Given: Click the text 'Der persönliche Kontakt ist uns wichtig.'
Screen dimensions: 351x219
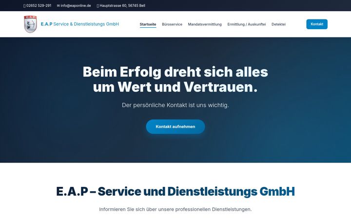Looking at the screenshot, I should pyautogui.click(x=175, y=105).
